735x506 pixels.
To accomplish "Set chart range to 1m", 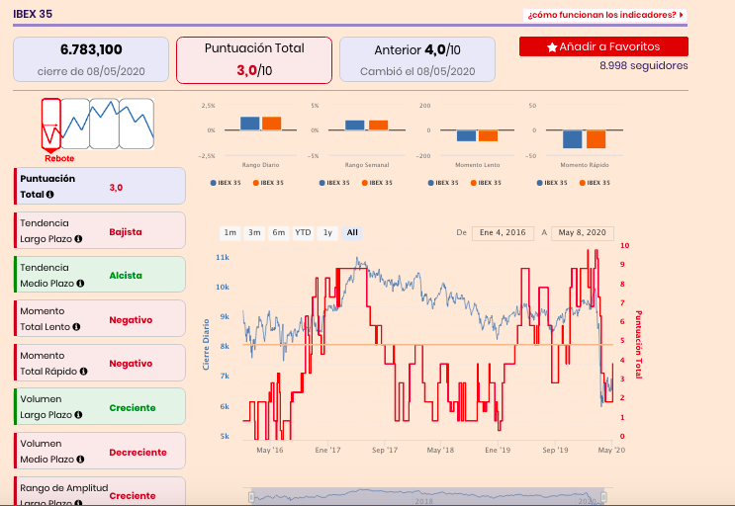I will pos(230,232).
